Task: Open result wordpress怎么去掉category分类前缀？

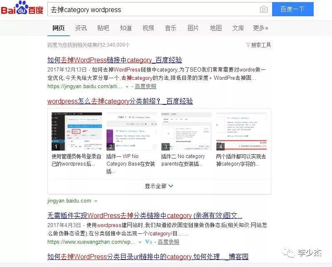Action: 120,101
